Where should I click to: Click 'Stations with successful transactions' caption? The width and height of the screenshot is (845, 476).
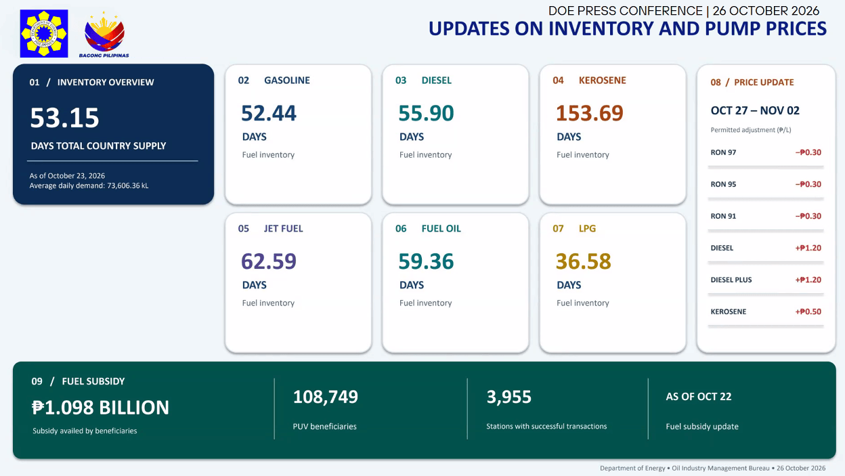point(546,427)
